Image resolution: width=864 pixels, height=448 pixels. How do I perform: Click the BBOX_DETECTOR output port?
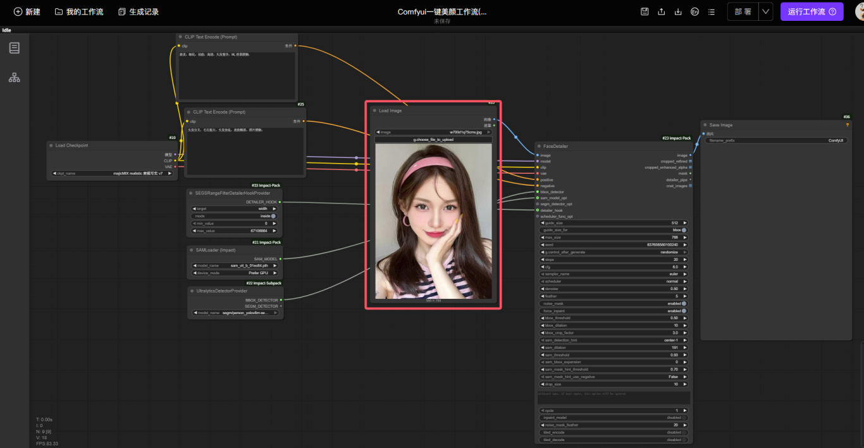pyautogui.click(x=280, y=300)
